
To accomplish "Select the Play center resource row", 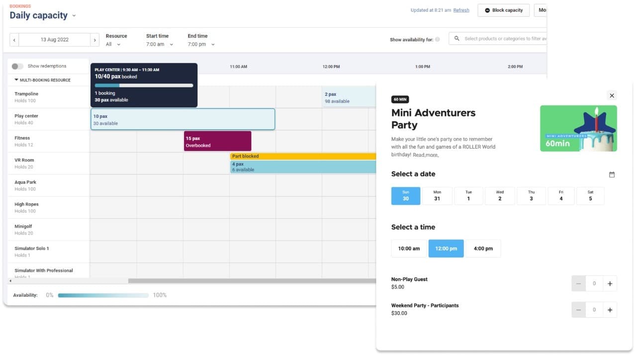I will [x=48, y=119].
